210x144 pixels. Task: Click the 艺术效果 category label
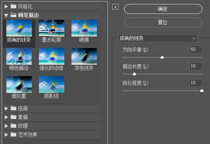pos(27,134)
